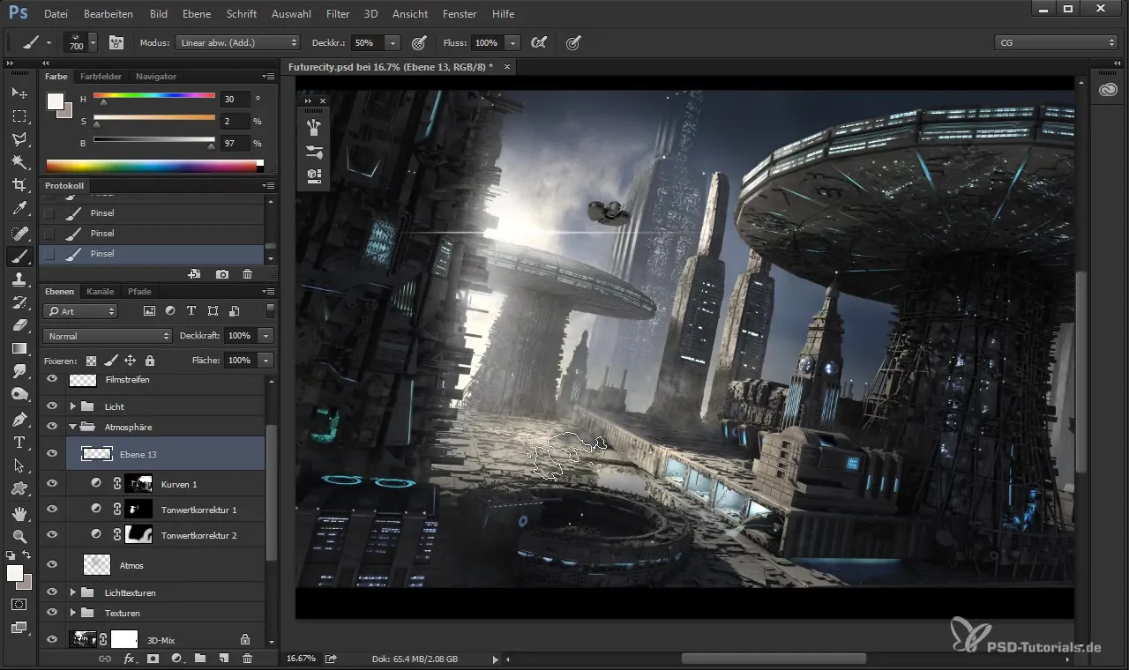The height and width of the screenshot is (670, 1129).
Task: Select the Eraser tool
Action: (19, 325)
